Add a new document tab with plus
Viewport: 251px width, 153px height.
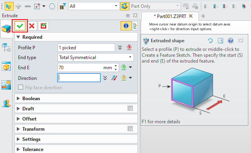(x=203, y=16)
